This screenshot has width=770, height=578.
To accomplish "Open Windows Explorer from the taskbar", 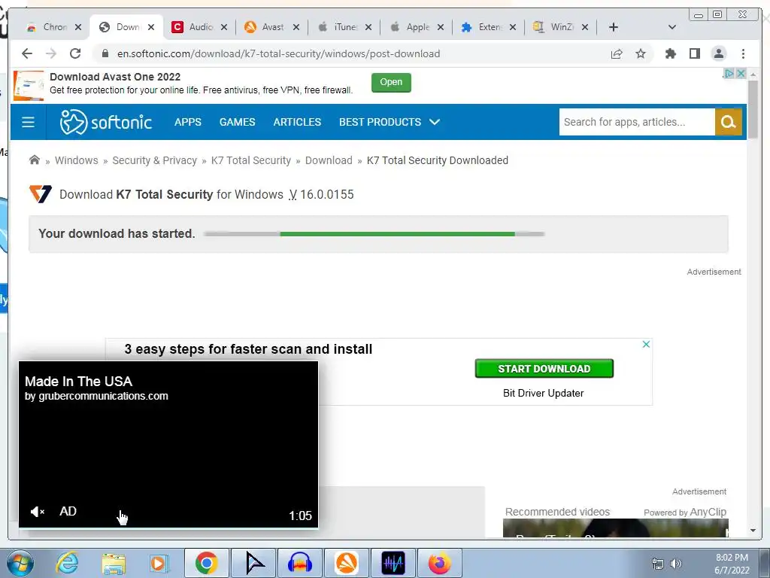I will click(x=114, y=563).
